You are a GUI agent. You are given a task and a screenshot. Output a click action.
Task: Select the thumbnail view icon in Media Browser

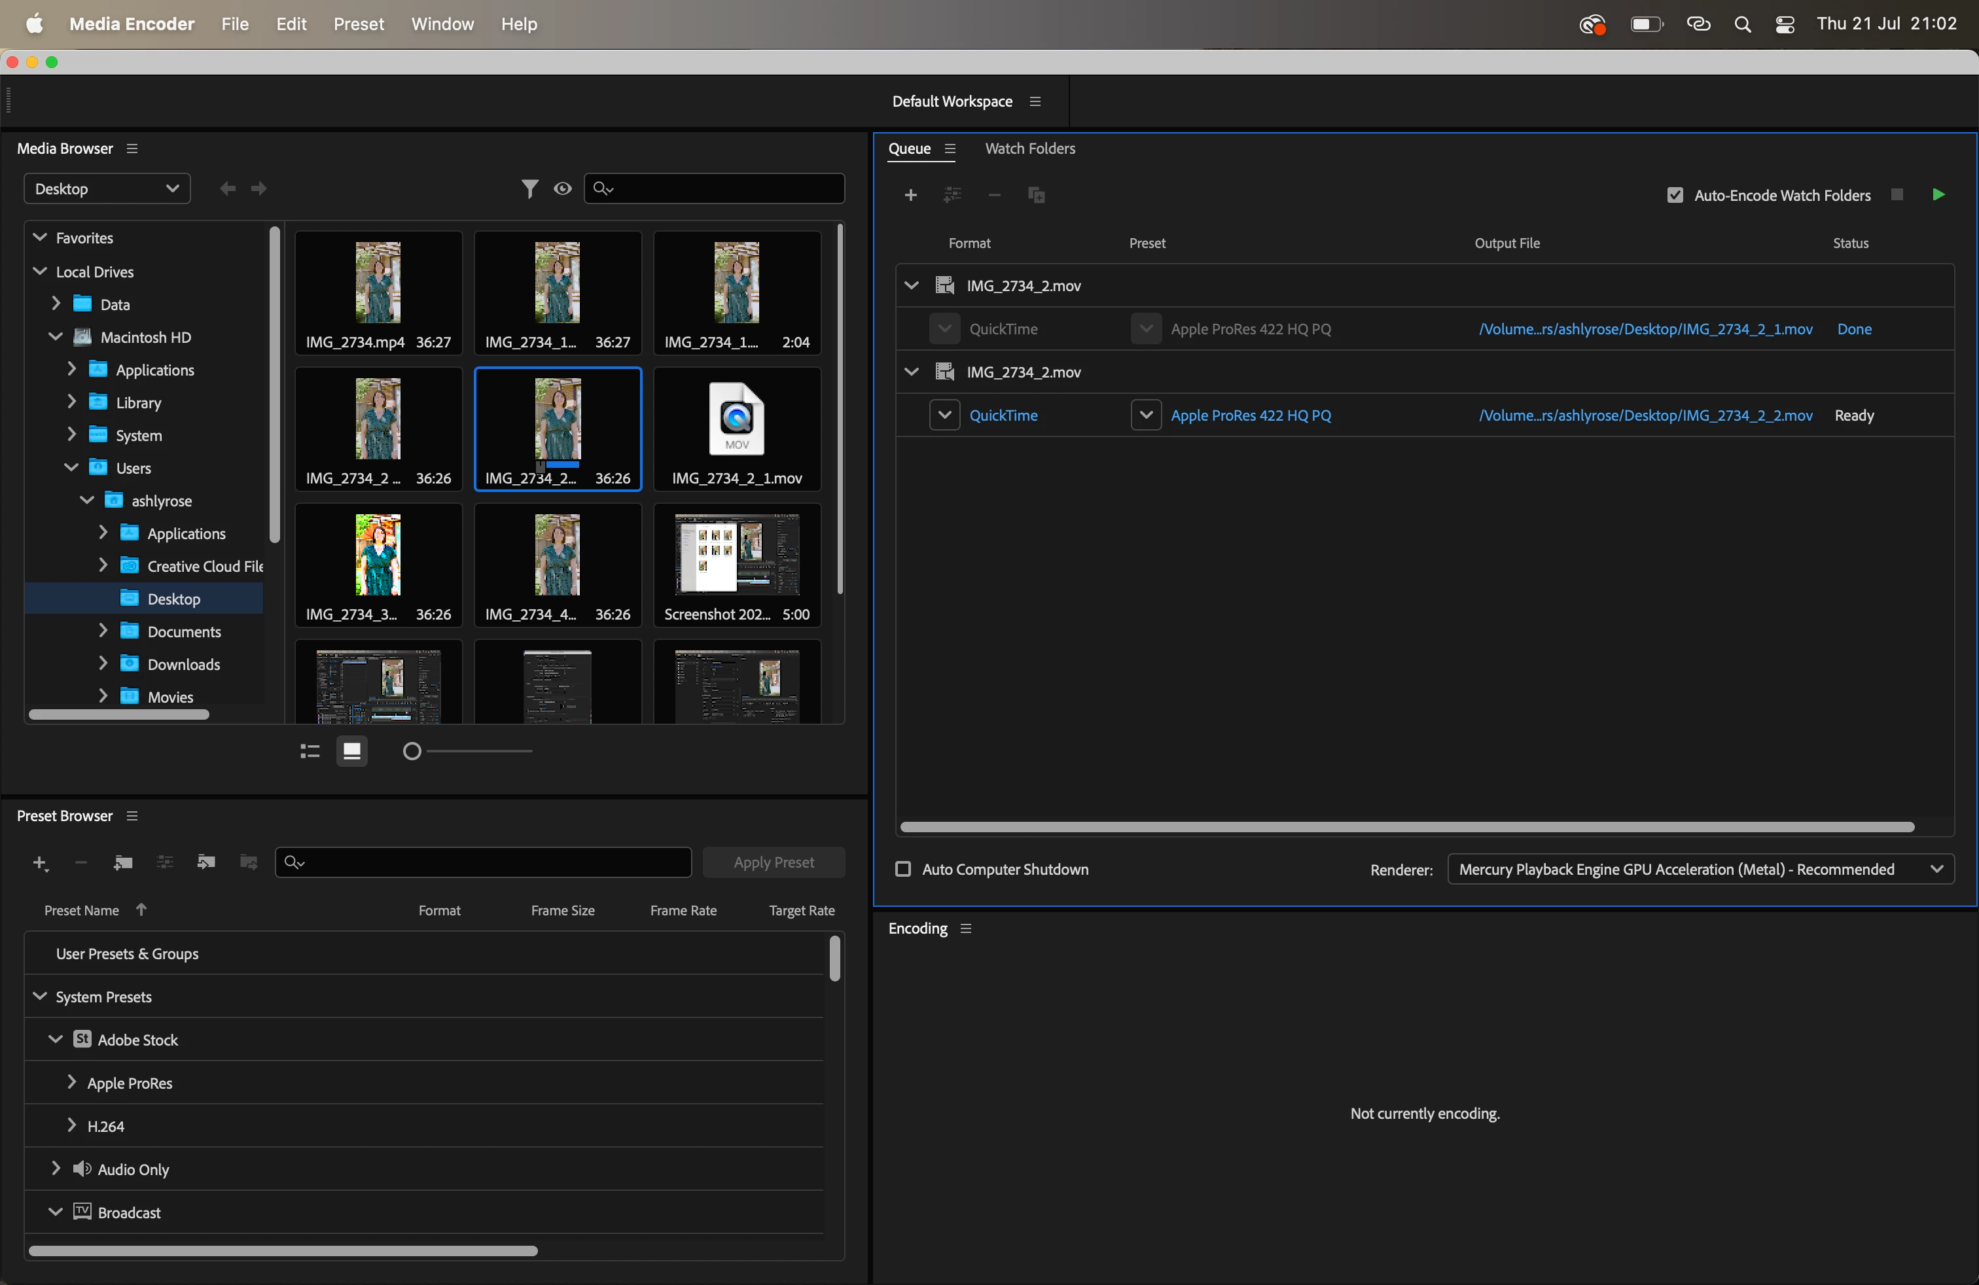[x=351, y=751]
